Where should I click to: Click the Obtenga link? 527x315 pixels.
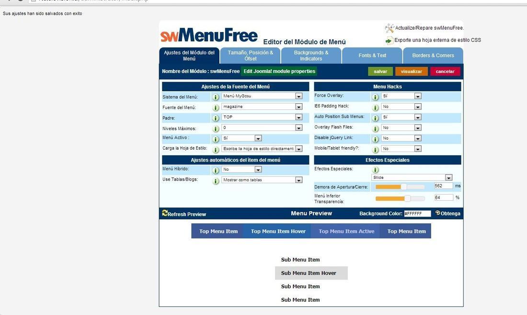click(x=450, y=214)
